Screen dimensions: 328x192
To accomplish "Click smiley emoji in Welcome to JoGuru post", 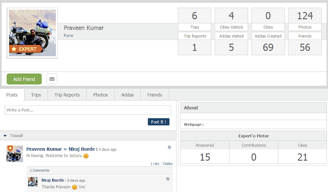I will tap(86, 156).
